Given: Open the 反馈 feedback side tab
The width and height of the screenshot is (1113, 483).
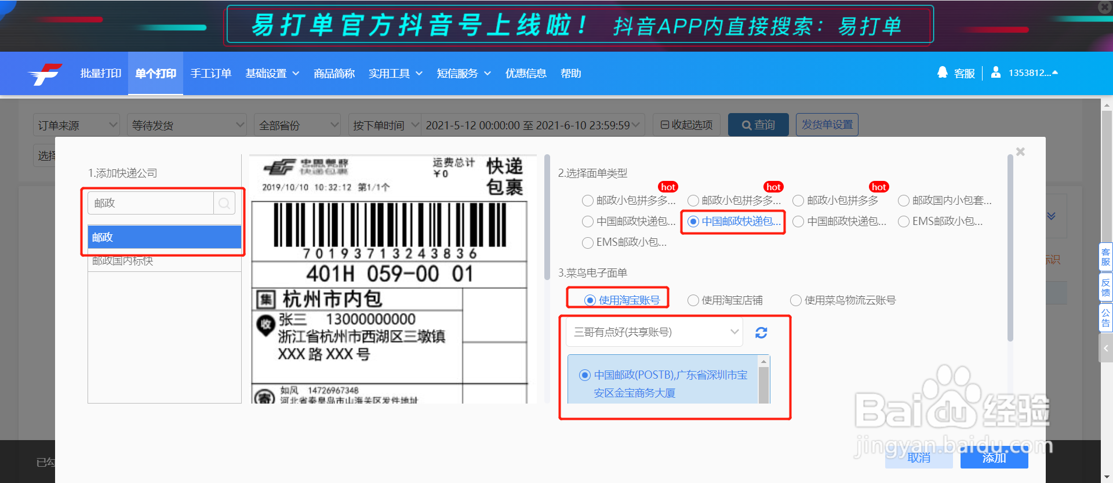Looking at the screenshot, I should coord(1105,287).
